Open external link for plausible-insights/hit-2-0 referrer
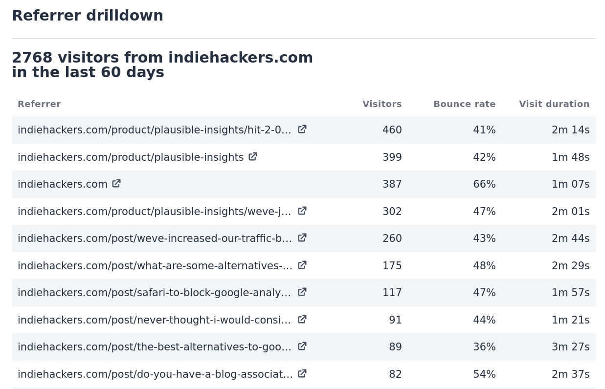Screen dimensions: 605x389 [x=302, y=129]
